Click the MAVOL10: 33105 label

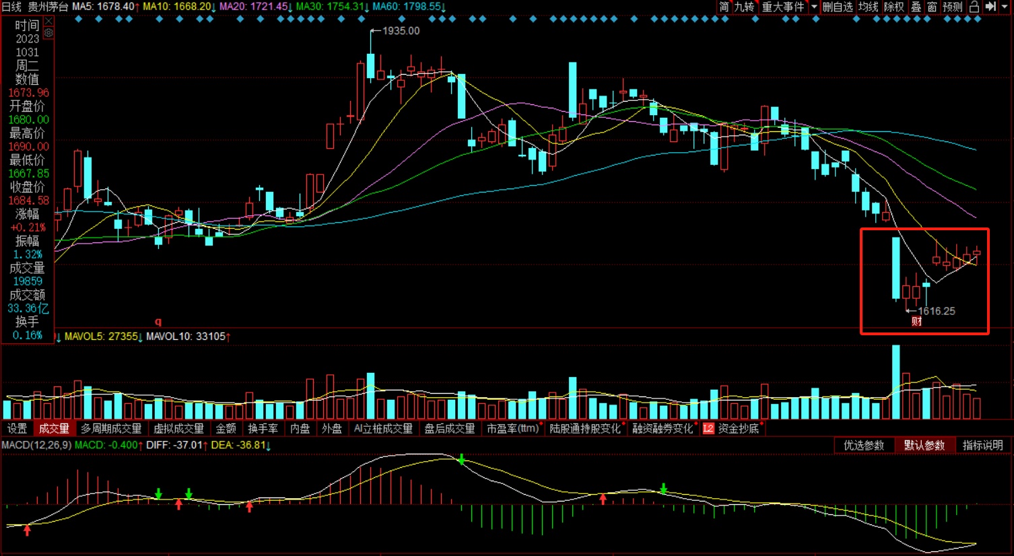189,337
